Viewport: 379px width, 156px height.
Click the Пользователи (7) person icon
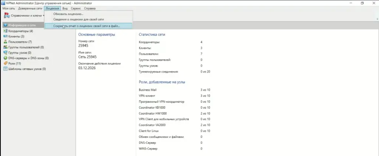[x=6, y=42]
